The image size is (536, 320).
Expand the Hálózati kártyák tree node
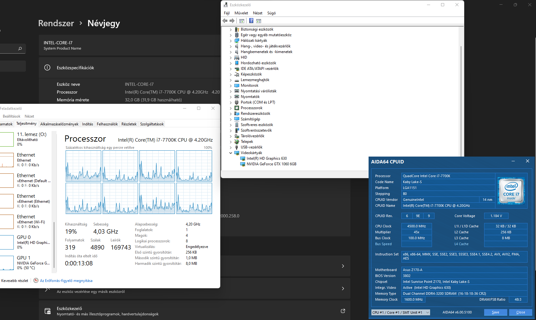coord(231,41)
